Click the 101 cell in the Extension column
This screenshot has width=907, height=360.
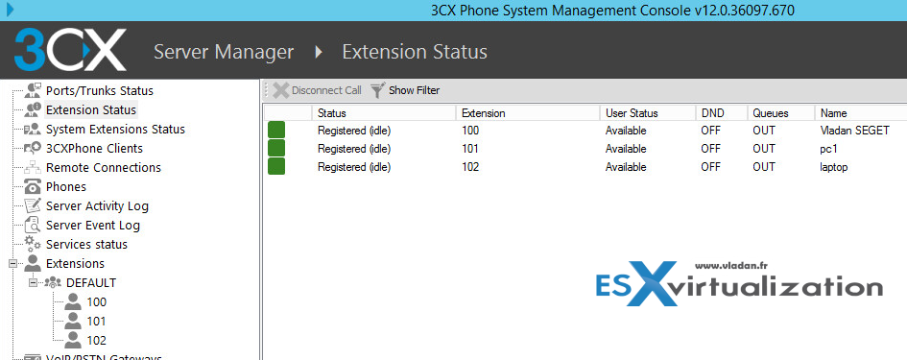(470, 149)
